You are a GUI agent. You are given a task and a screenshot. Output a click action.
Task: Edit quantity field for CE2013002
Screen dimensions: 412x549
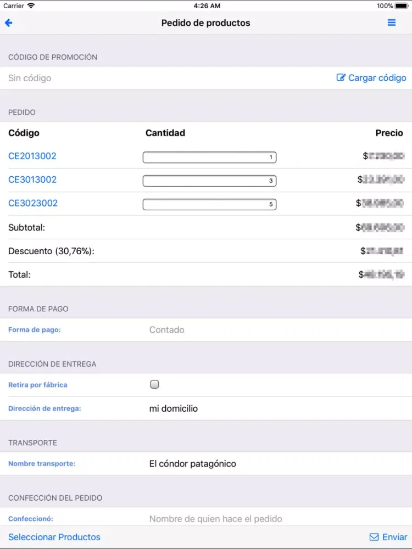coord(209,157)
